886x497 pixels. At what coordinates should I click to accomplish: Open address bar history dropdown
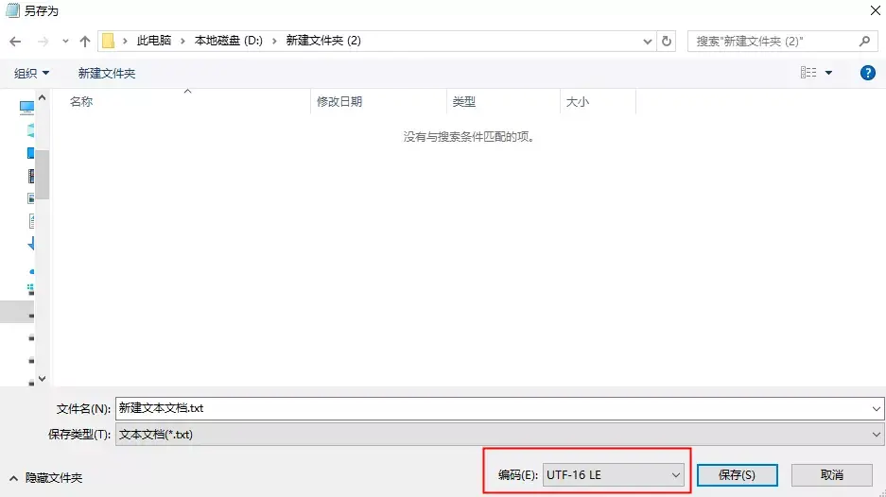[x=648, y=42]
